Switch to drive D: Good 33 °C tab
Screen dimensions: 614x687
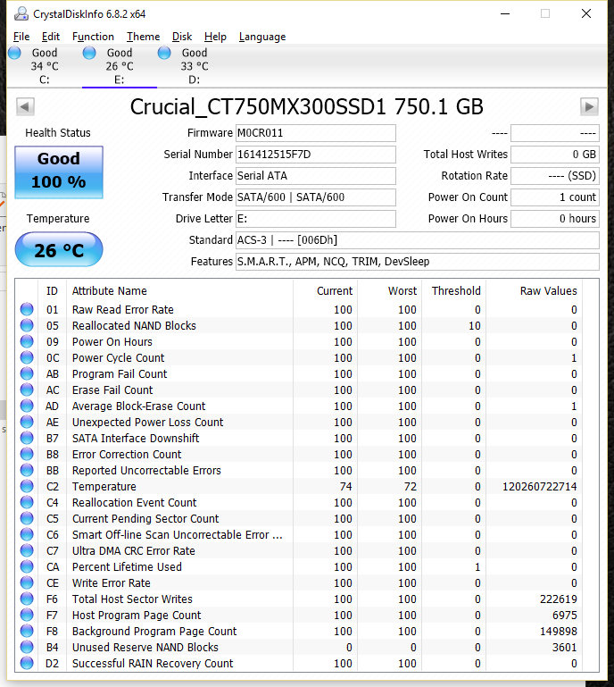point(195,66)
